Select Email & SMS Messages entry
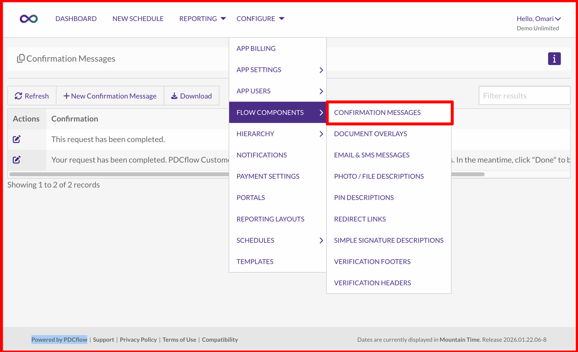Screen dimensions: 578x352 389,155
